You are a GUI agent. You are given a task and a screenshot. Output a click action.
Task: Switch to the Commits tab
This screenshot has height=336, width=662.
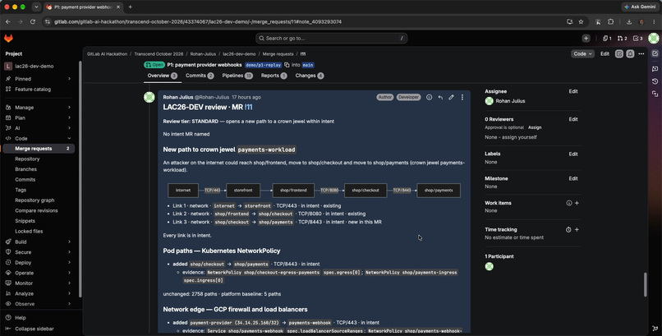[x=200, y=76]
